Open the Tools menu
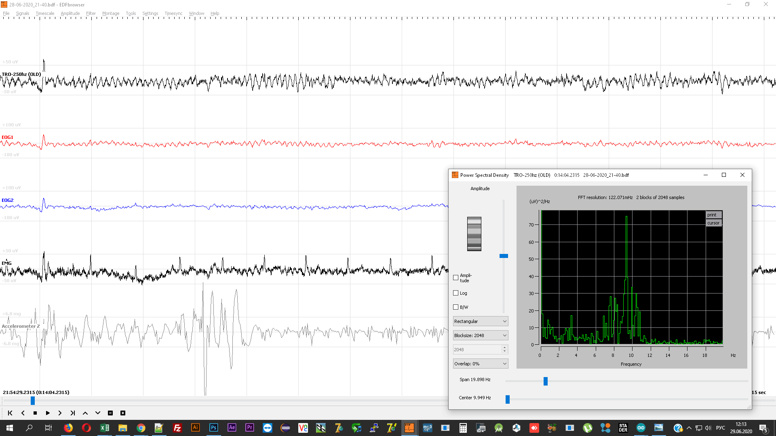Viewport: 776px width, 436px height. point(131,13)
